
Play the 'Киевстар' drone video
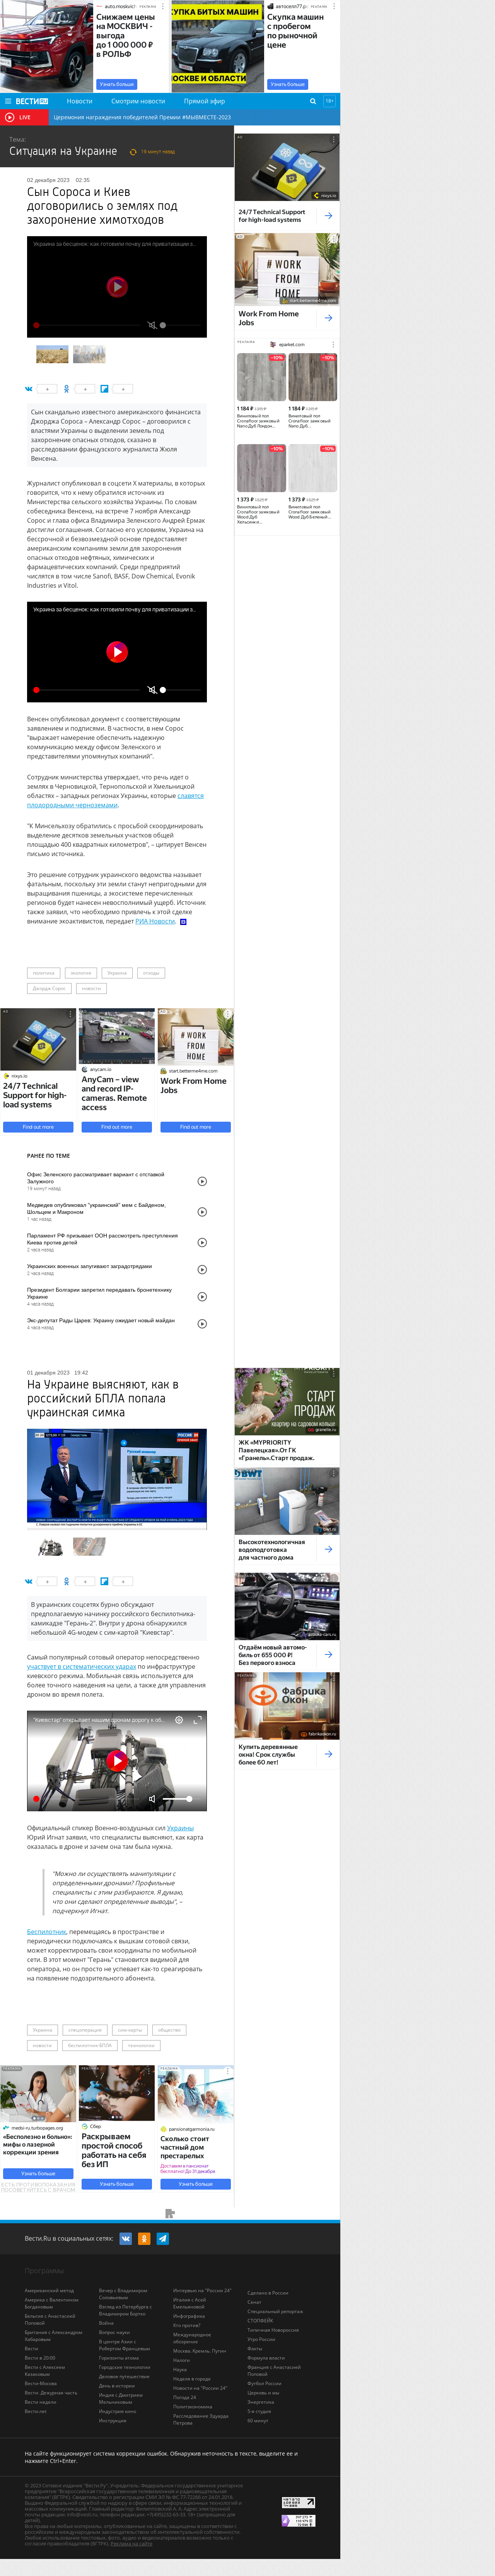[x=117, y=1760]
